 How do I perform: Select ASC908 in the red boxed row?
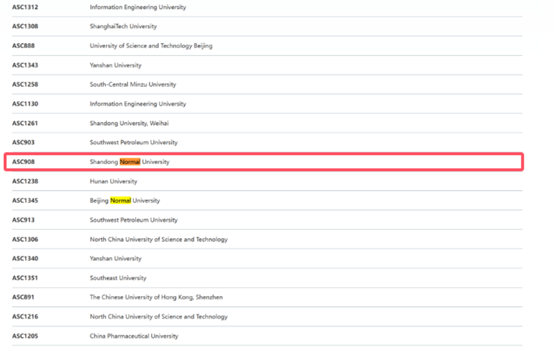click(x=23, y=162)
